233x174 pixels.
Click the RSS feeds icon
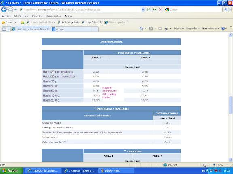pyautogui.click(x=151, y=29)
